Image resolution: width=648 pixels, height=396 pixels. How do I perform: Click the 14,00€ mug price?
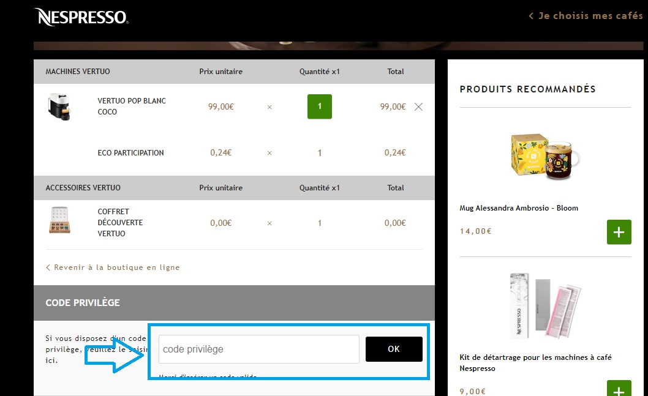coord(476,231)
